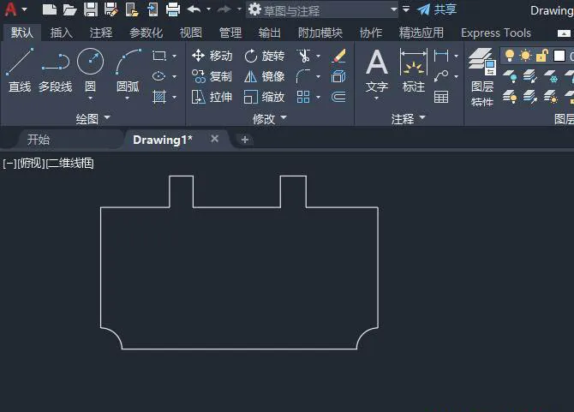This screenshot has width=574, height=412.
Task: Switch to the Manage (管理) ribbon tab
Action: tap(230, 33)
